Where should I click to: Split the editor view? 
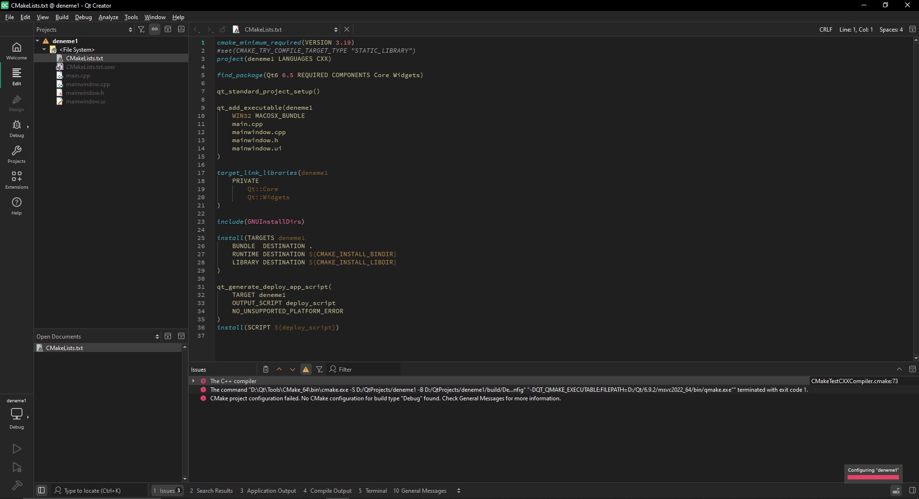pyautogui.click(x=912, y=29)
